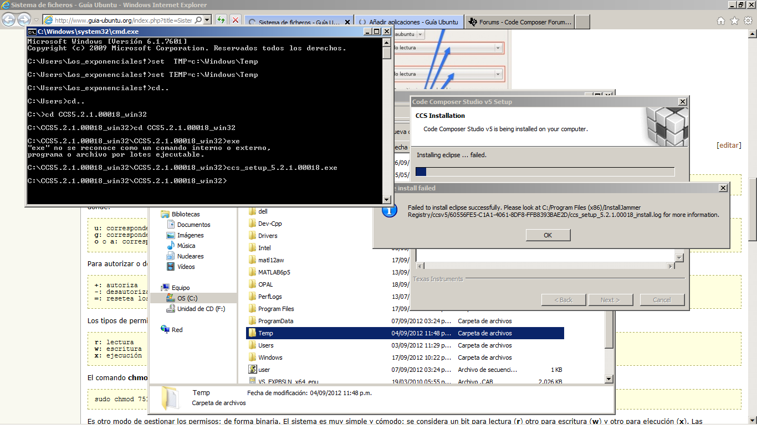Click the cmd.exe title bar system icon
This screenshot has width=757, height=425.
[x=32, y=32]
